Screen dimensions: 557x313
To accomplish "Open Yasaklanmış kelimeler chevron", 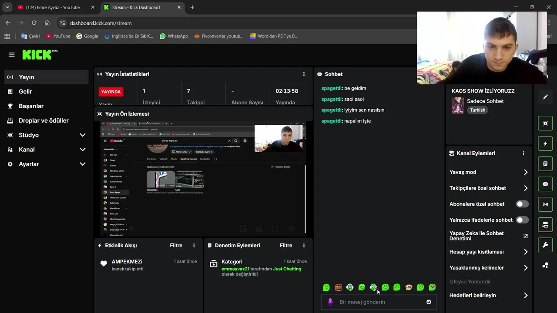I will click(x=526, y=268).
